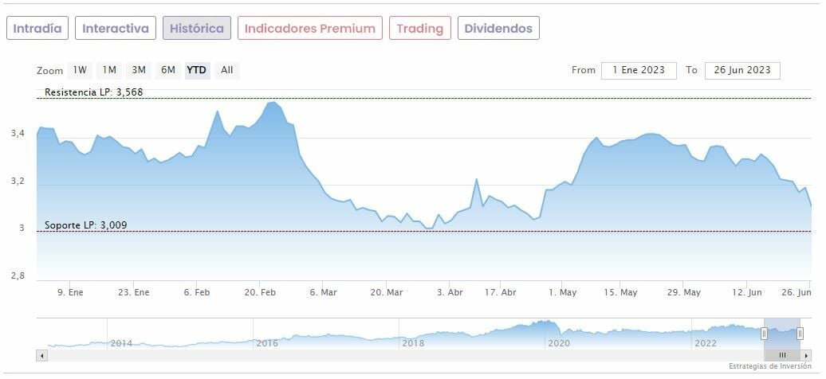Go to the Trading tab
The height and width of the screenshot is (379, 826).
(x=419, y=29)
